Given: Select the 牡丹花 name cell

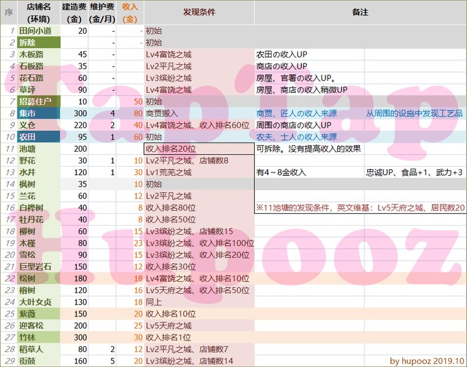Looking at the screenshot, I should point(39,219).
